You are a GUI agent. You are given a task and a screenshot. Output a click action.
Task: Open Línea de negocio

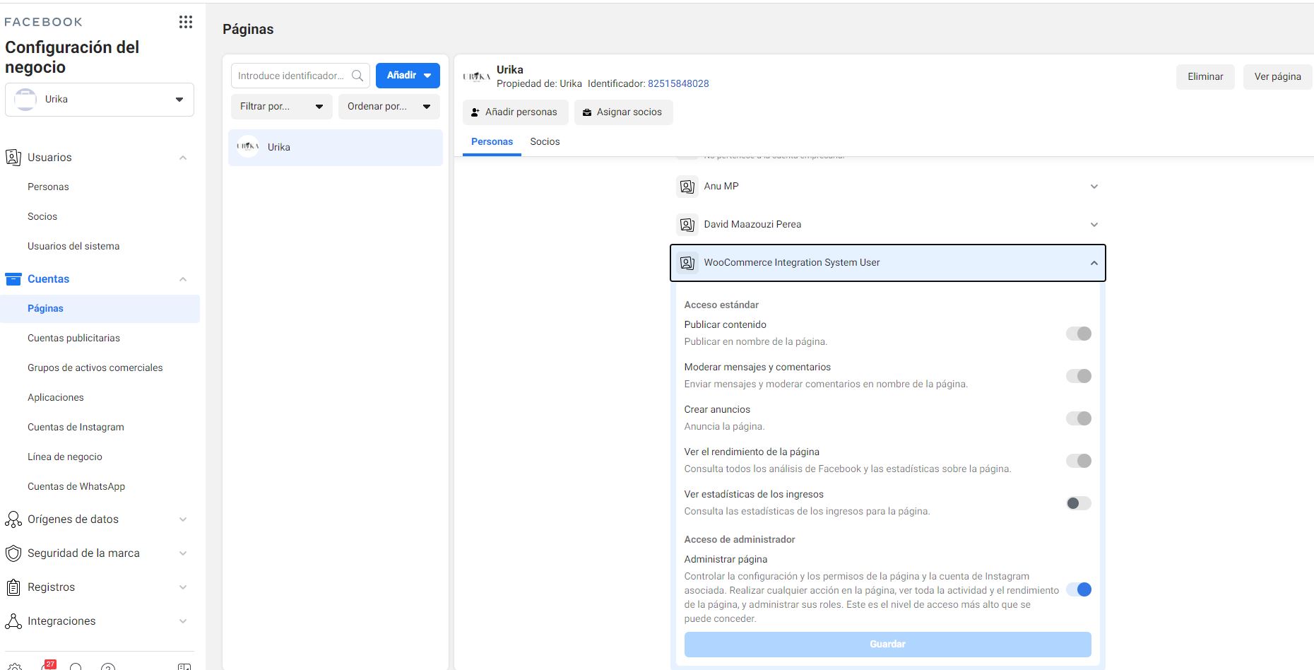click(x=64, y=457)
